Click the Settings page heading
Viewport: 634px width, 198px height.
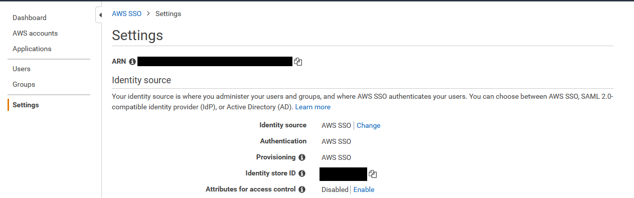(x=137, y=35)
